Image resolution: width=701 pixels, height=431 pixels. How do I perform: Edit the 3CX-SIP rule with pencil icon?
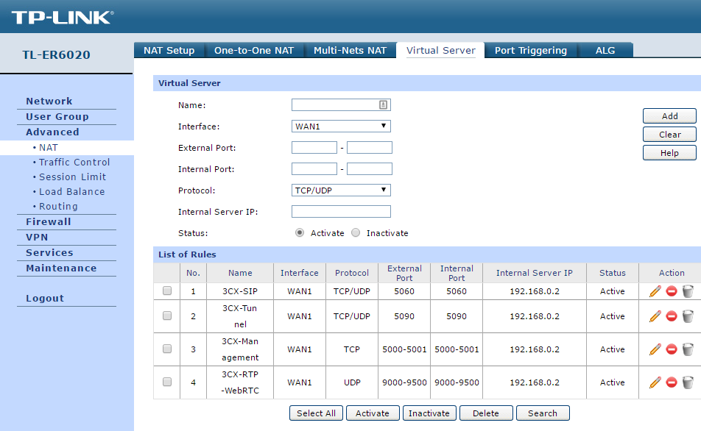click(655, 291)
